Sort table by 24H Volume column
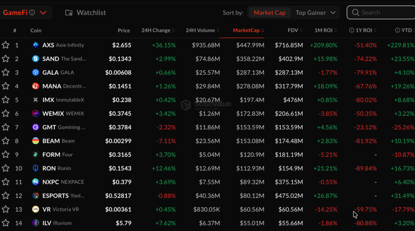Viewport: 415px width, 231px height. pyautogui.click(x=203, y=30)
